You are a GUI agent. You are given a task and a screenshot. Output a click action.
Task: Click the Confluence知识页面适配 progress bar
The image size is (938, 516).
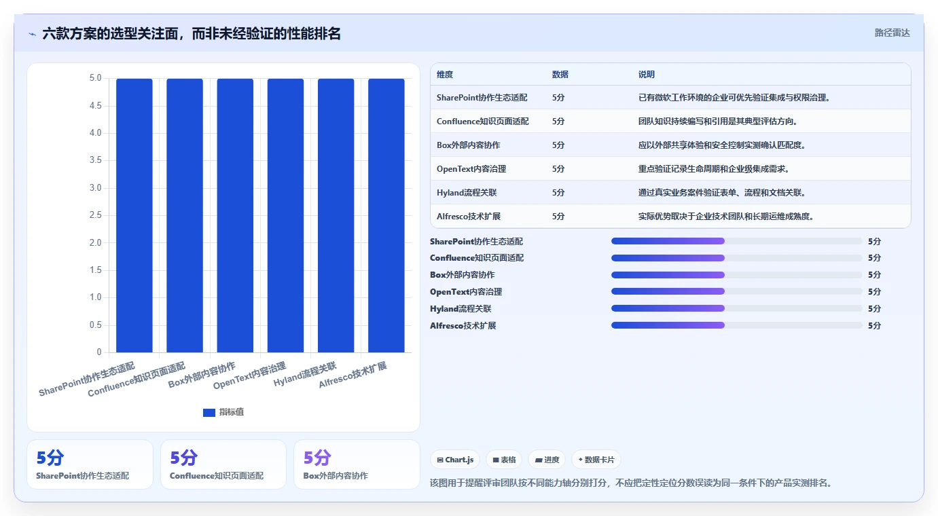[x=736, y=258]
